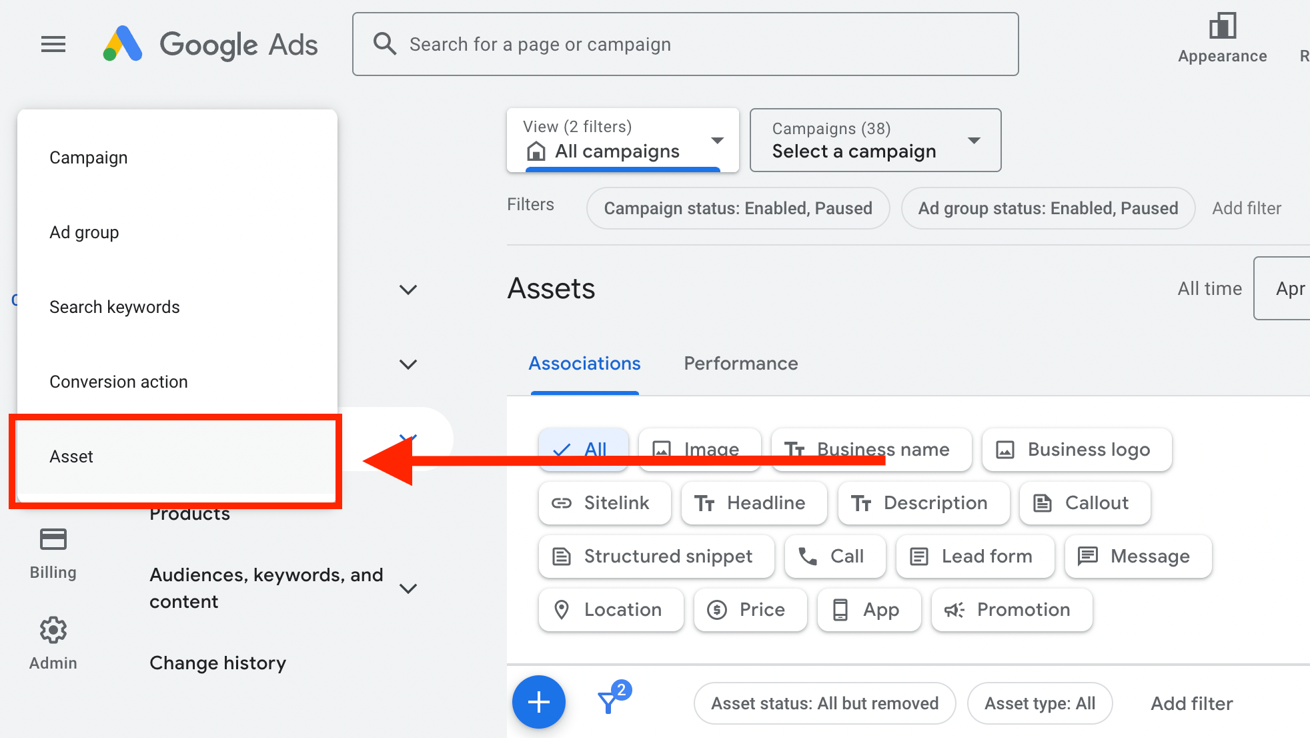The height and width of the screenshot is (738, 1310).
Task: Switch to the Performance tab
Action: coord(740,363)
